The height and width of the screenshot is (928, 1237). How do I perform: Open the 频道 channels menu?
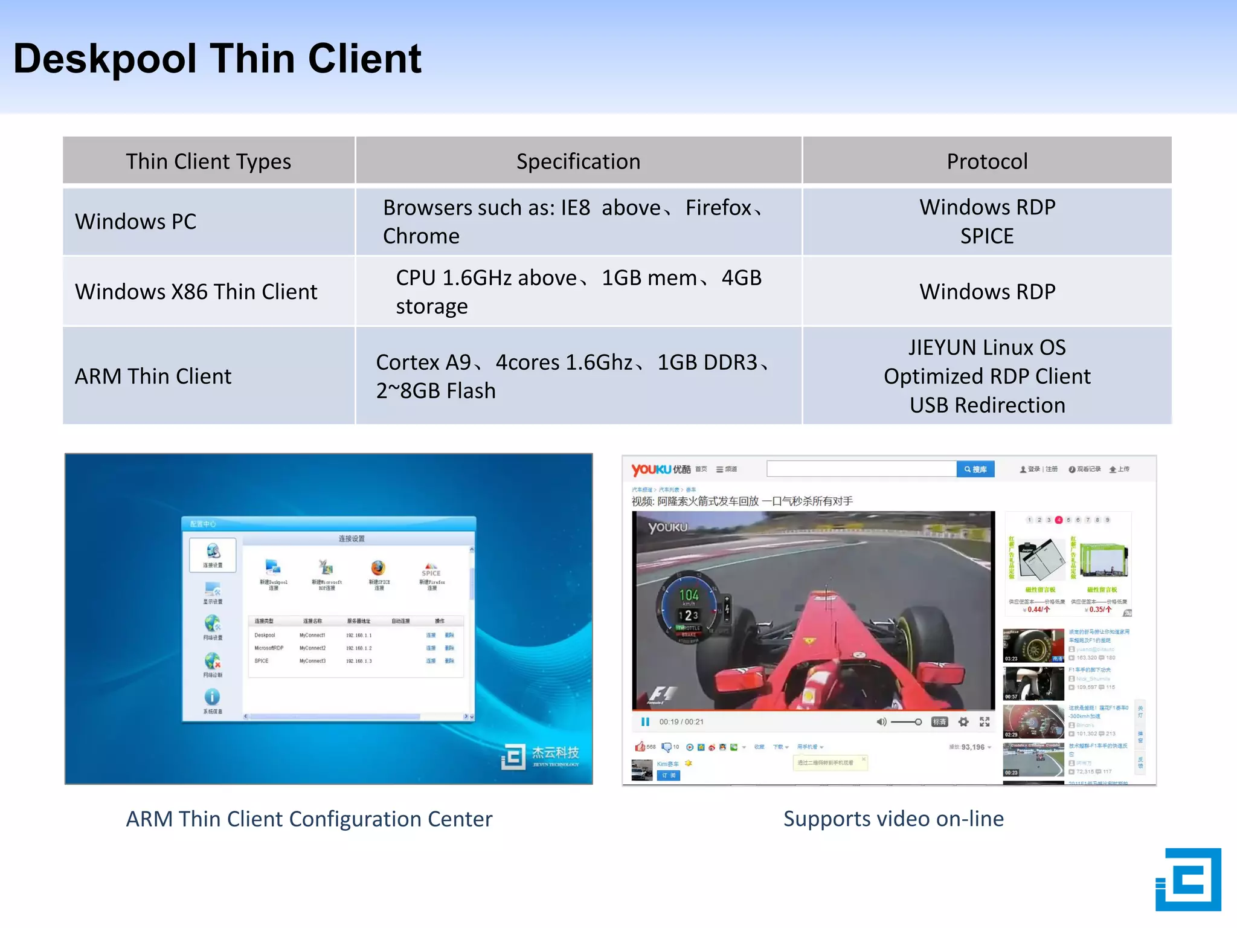(727, 469)
